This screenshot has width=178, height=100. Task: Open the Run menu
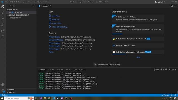(34, 2)
